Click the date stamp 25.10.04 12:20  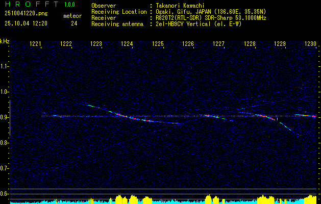click(26, 23)
